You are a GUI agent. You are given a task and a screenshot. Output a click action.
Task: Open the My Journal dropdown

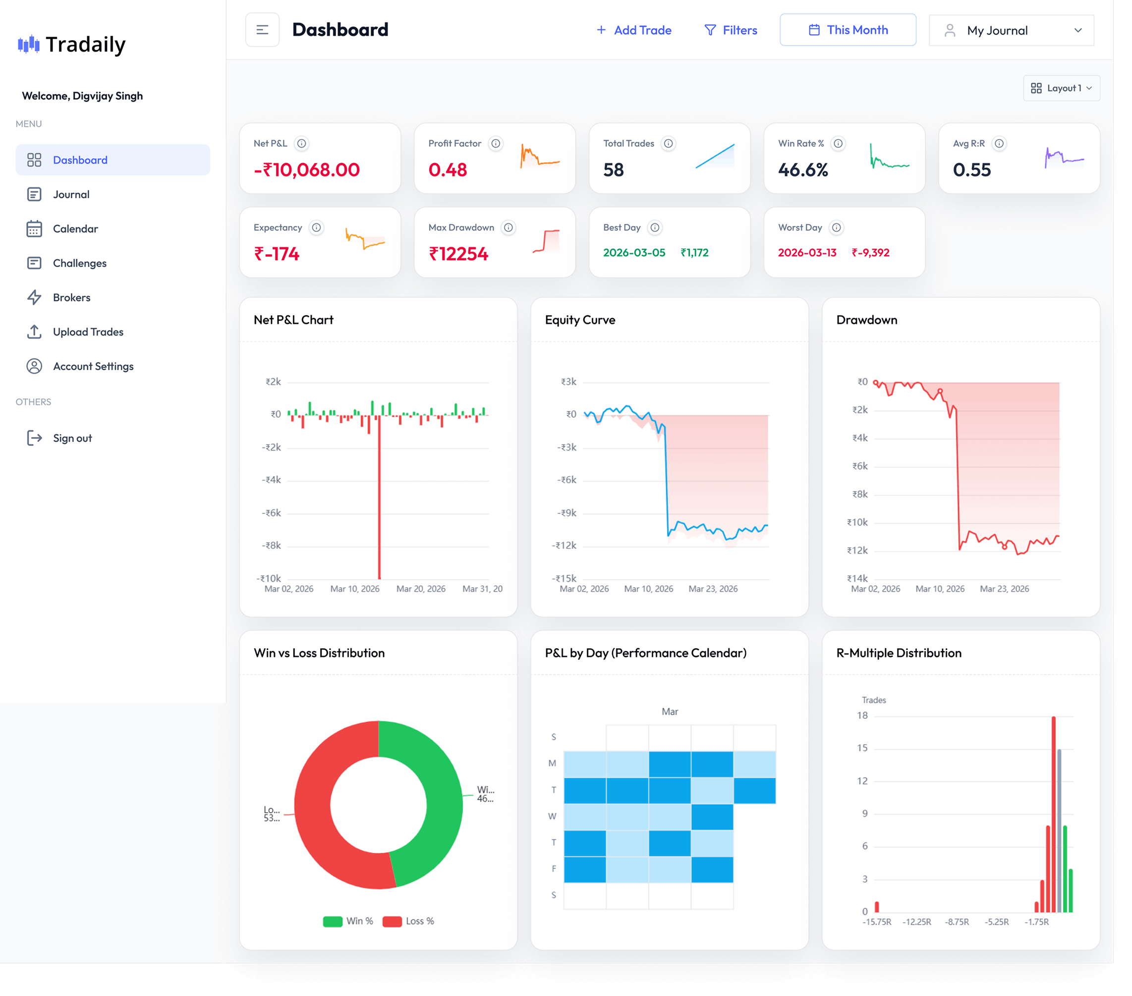pos(1011,30)
